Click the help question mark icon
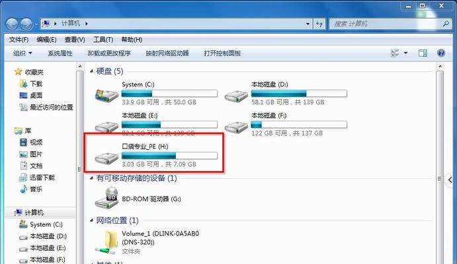457x264 pixels. [441, 53]
